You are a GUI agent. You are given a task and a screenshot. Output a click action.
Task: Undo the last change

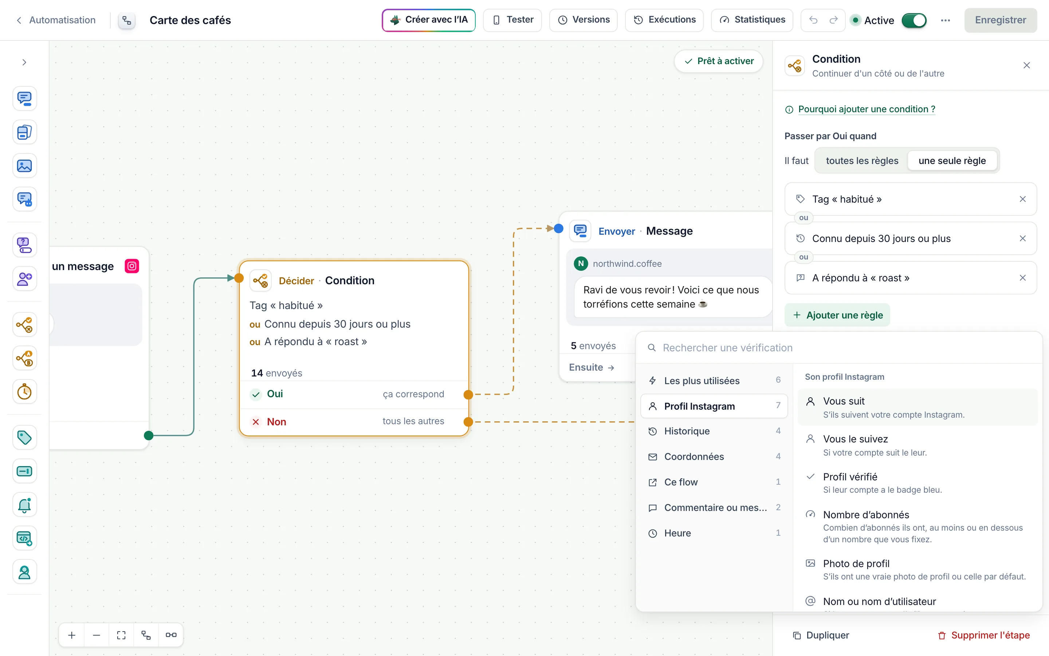[x=813, y=20]
